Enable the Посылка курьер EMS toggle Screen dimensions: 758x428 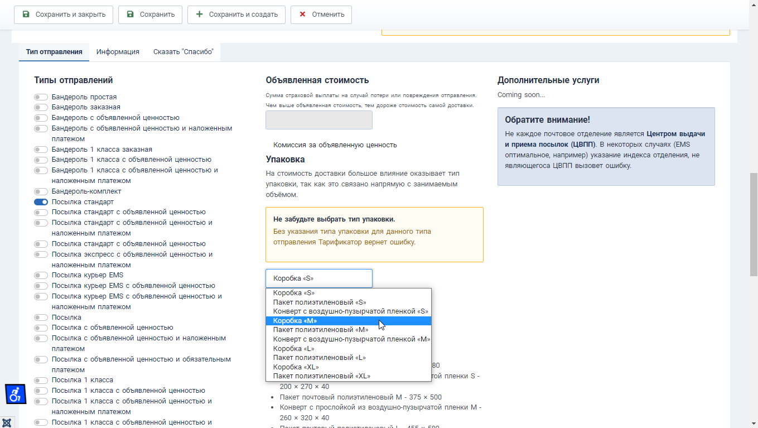coord(41,275)
